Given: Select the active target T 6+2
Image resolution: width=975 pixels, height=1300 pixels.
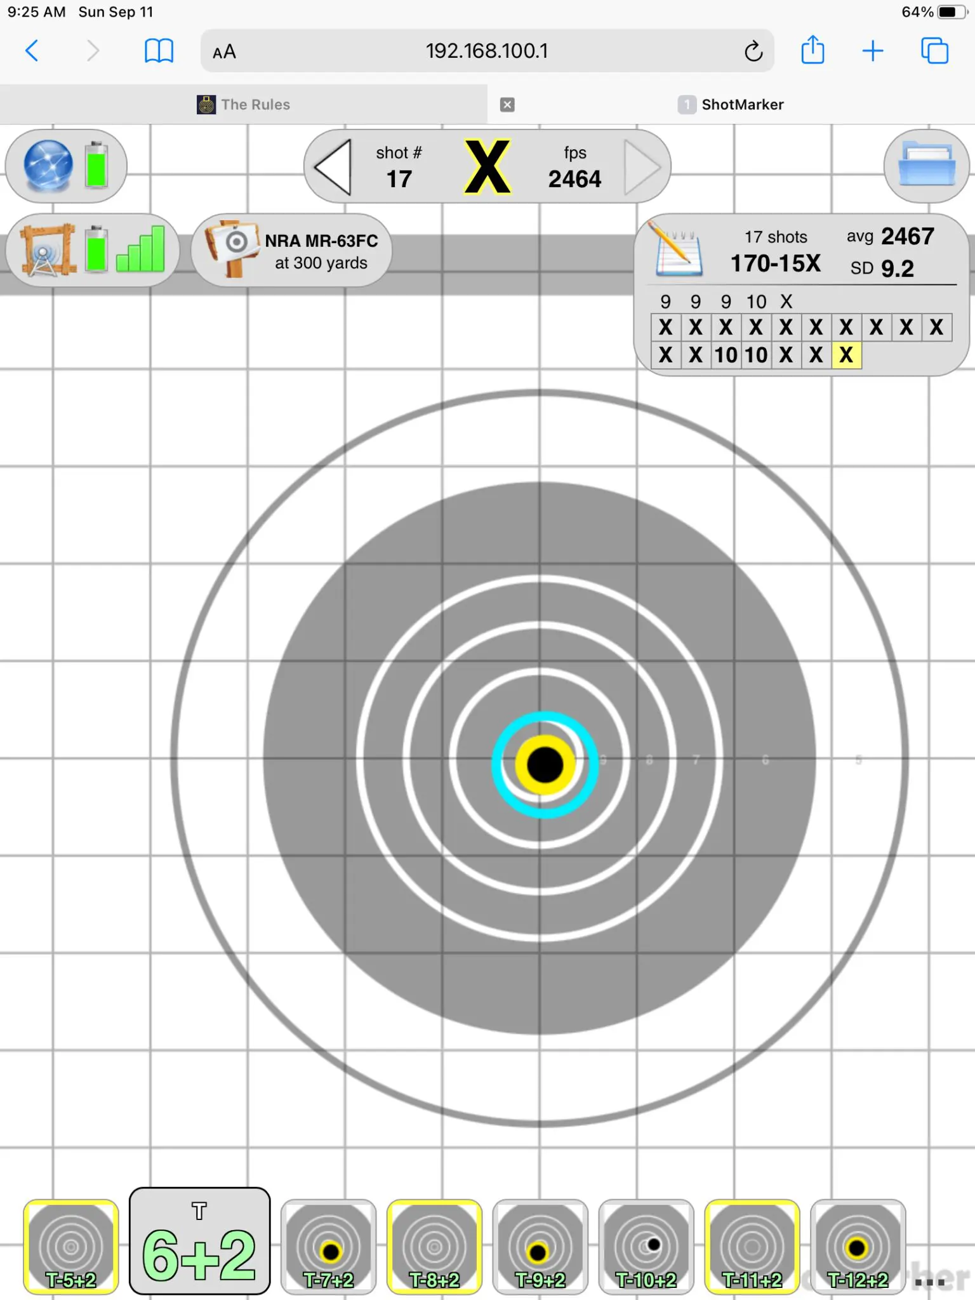Looking at the screenshot, I should 200,1240.
